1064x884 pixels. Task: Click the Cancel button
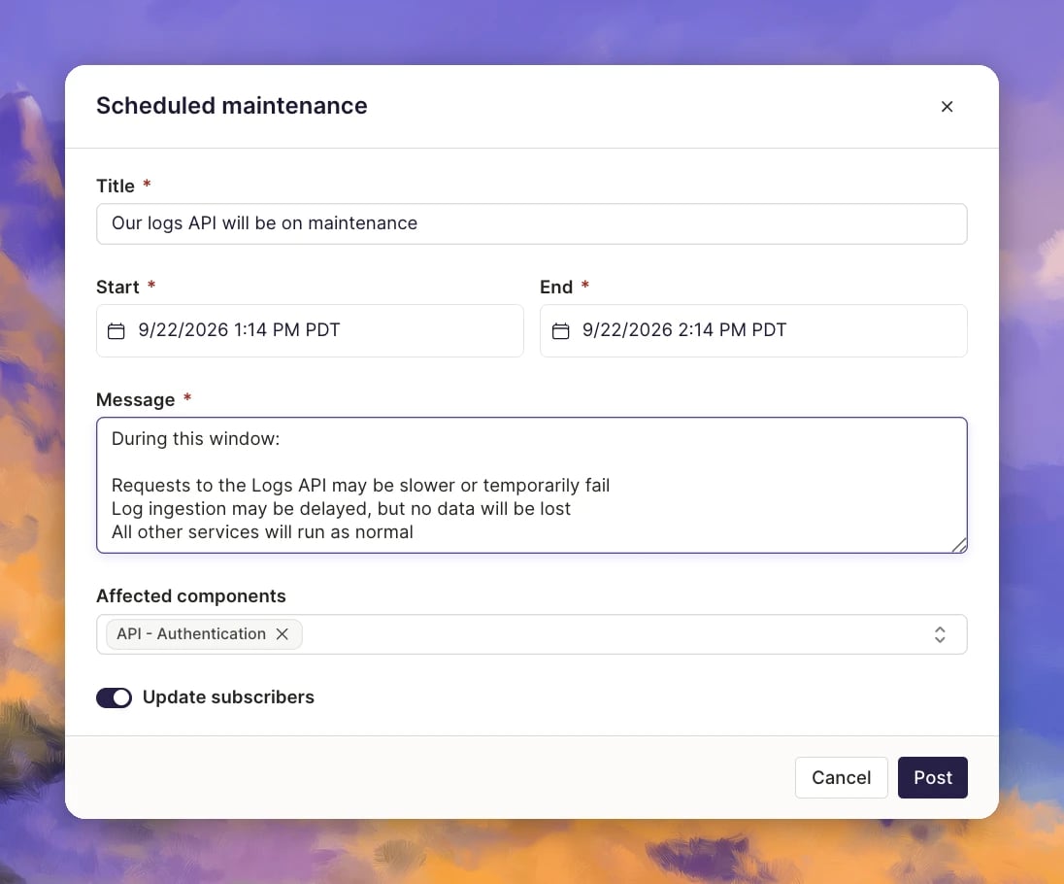tap(842, 777)
